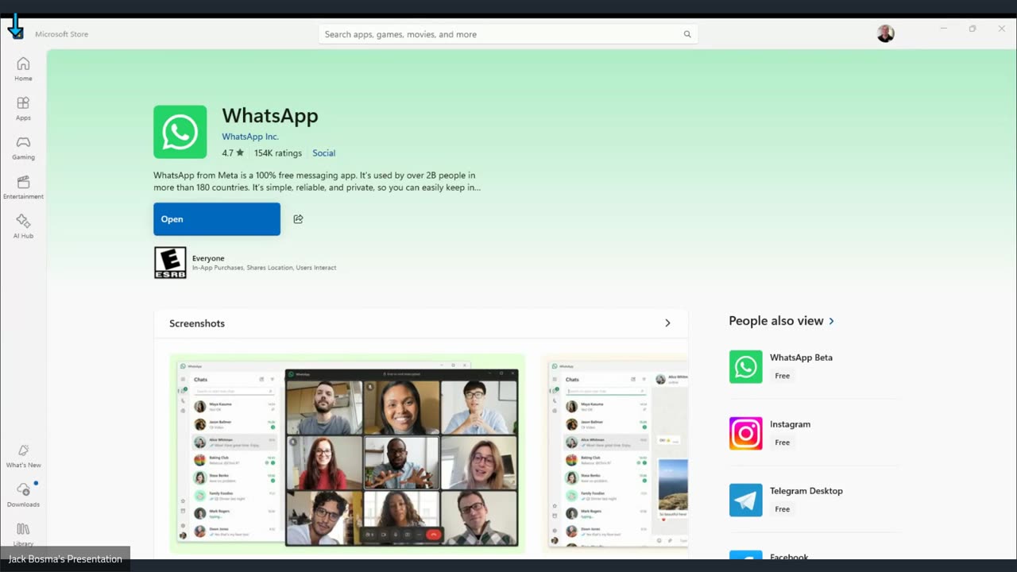Viewport: 1017px width, 572px height.
Task: Maximize the Microsoft Store window
Action: click(x=973, y=29)
